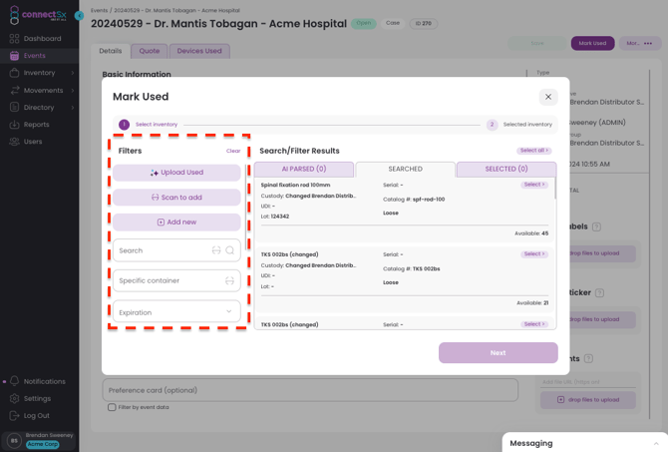668x452 pixels.
Task: Click the scan icon in Search field
Action: tap(216, 250)
